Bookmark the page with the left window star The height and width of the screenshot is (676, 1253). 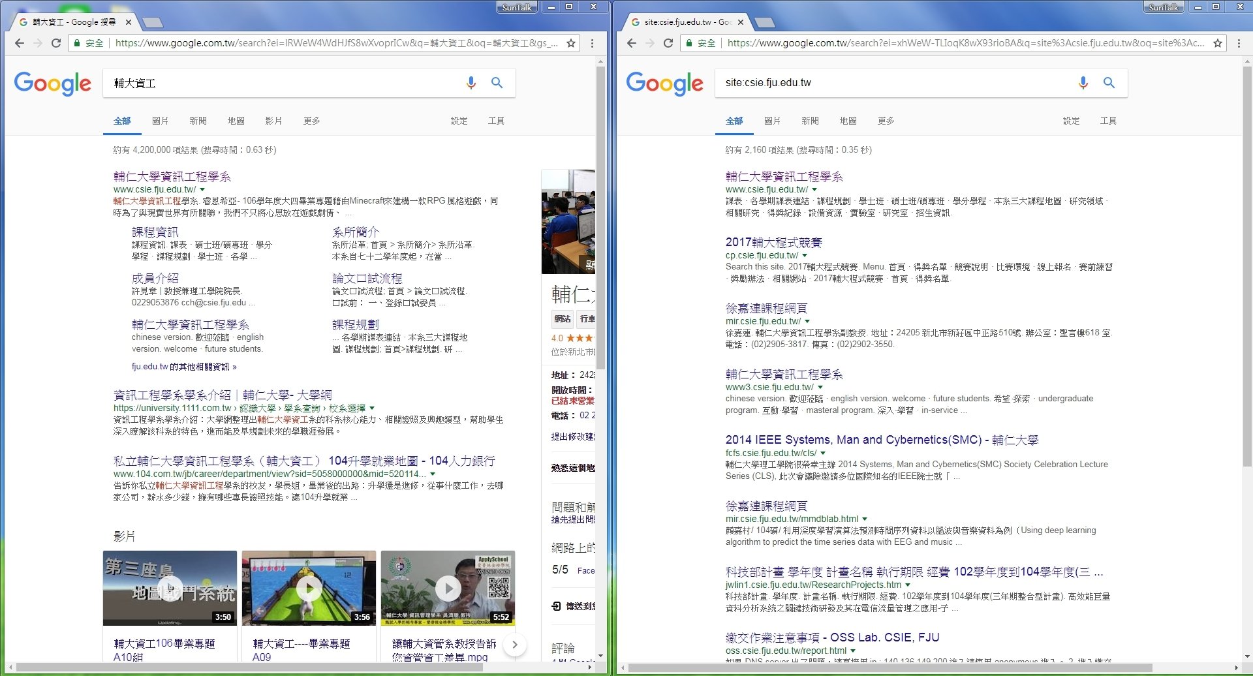click(571, 43)
